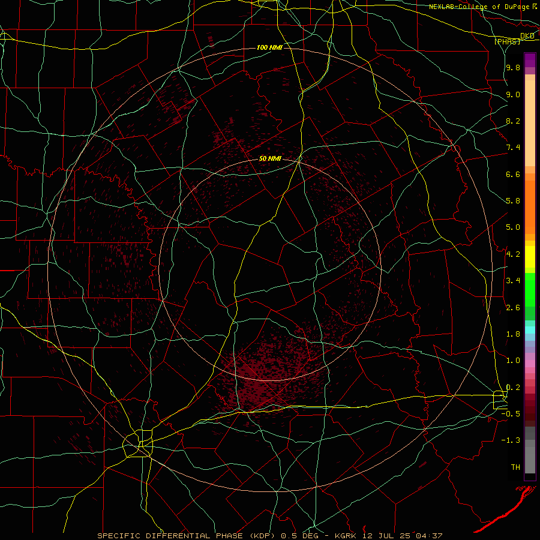Click the TH threshold label
This screenshot has width=540, height=540.
[x=515, y=467]
